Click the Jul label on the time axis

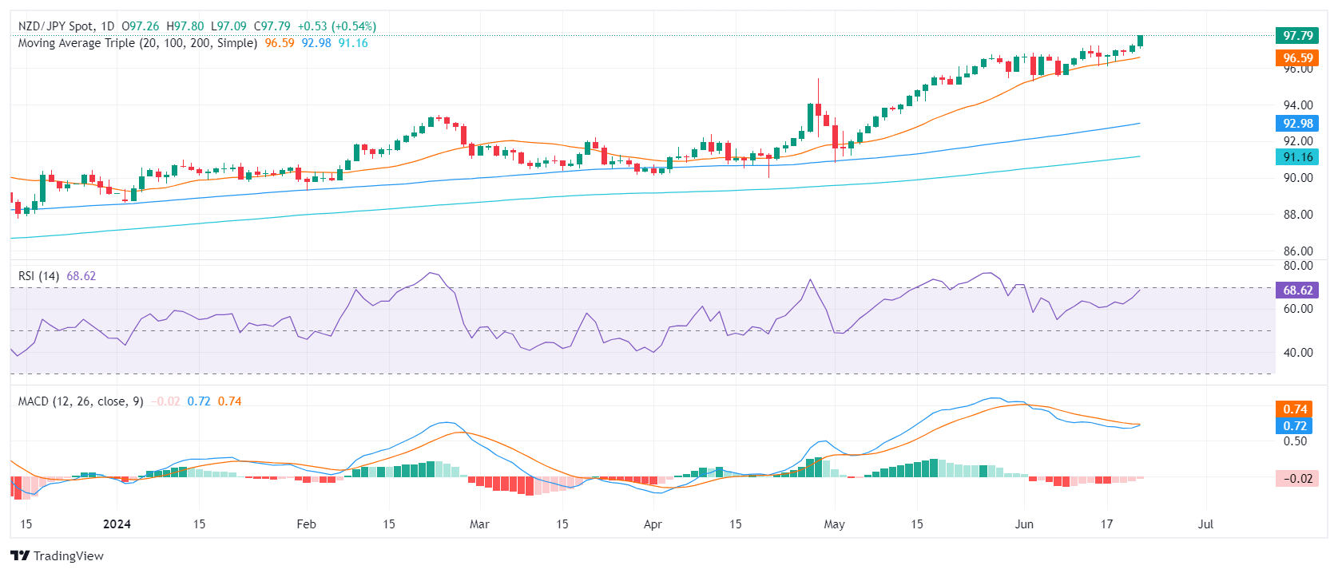coord(1205,524)
